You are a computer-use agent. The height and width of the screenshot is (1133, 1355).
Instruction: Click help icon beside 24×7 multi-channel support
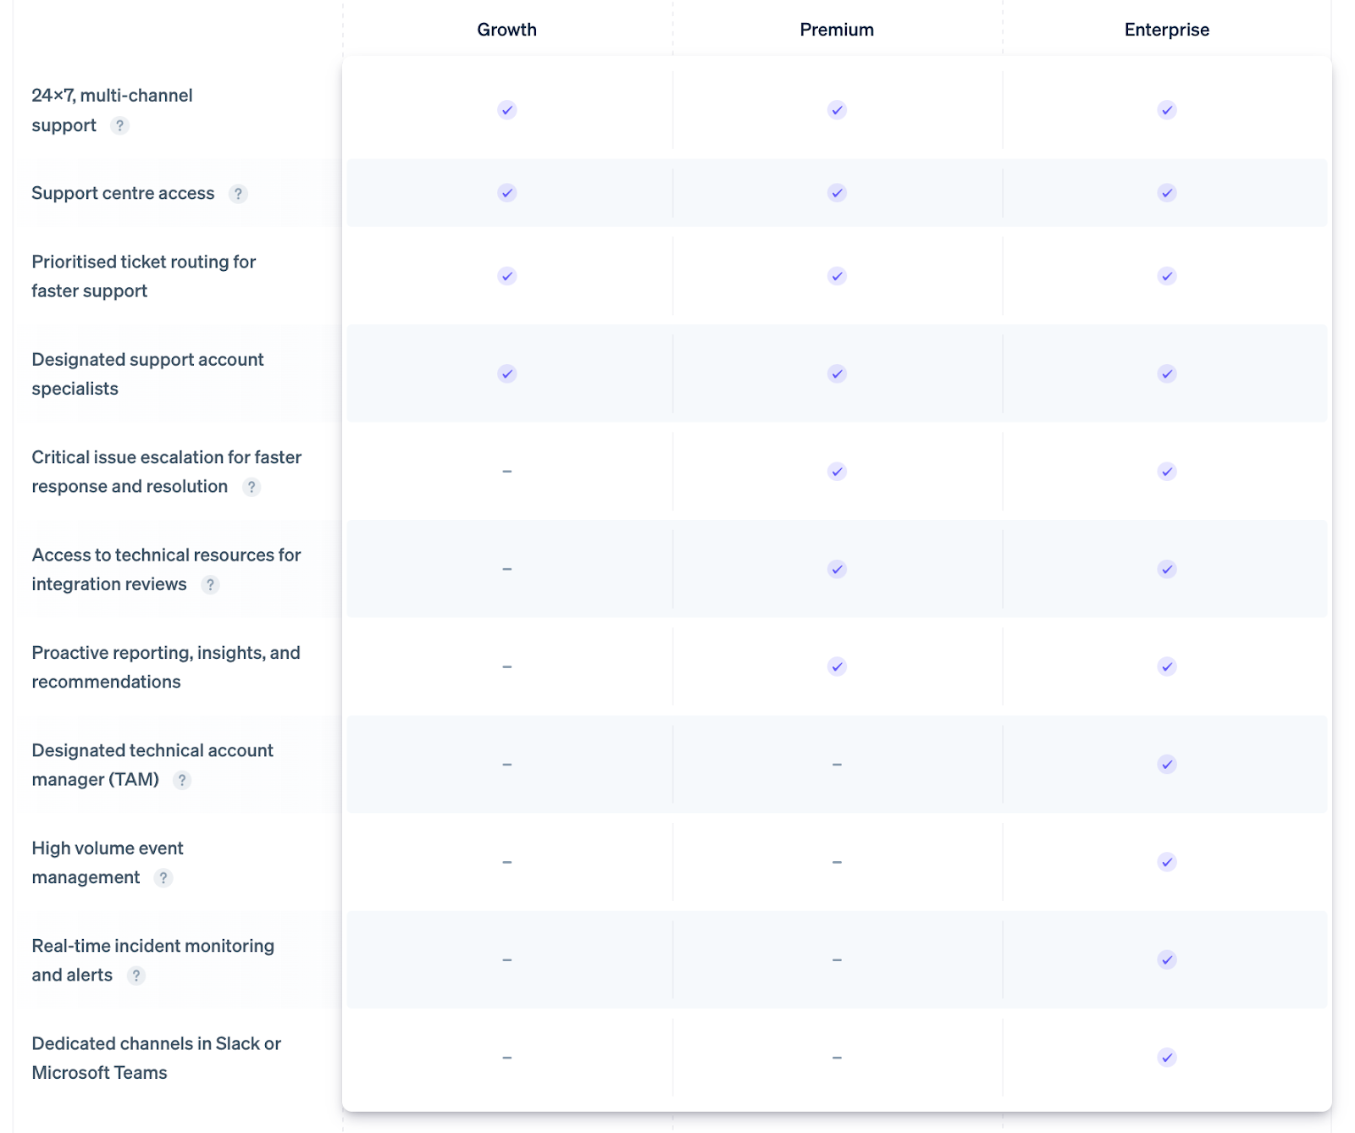(120, 125)
